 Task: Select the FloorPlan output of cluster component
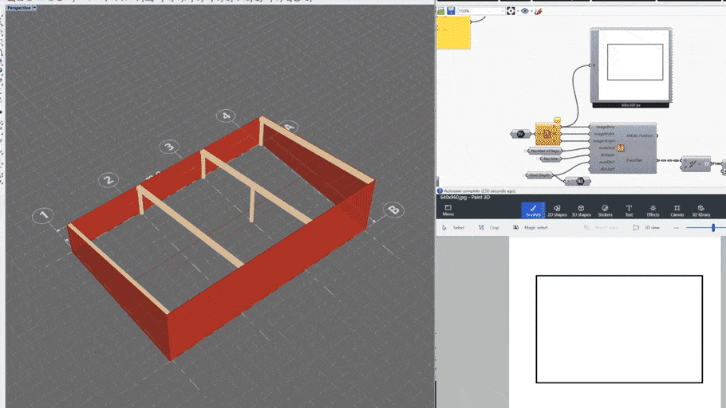coord(634,160)
